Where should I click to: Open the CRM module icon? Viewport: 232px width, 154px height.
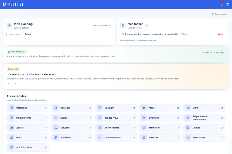[x=188, y=108]
